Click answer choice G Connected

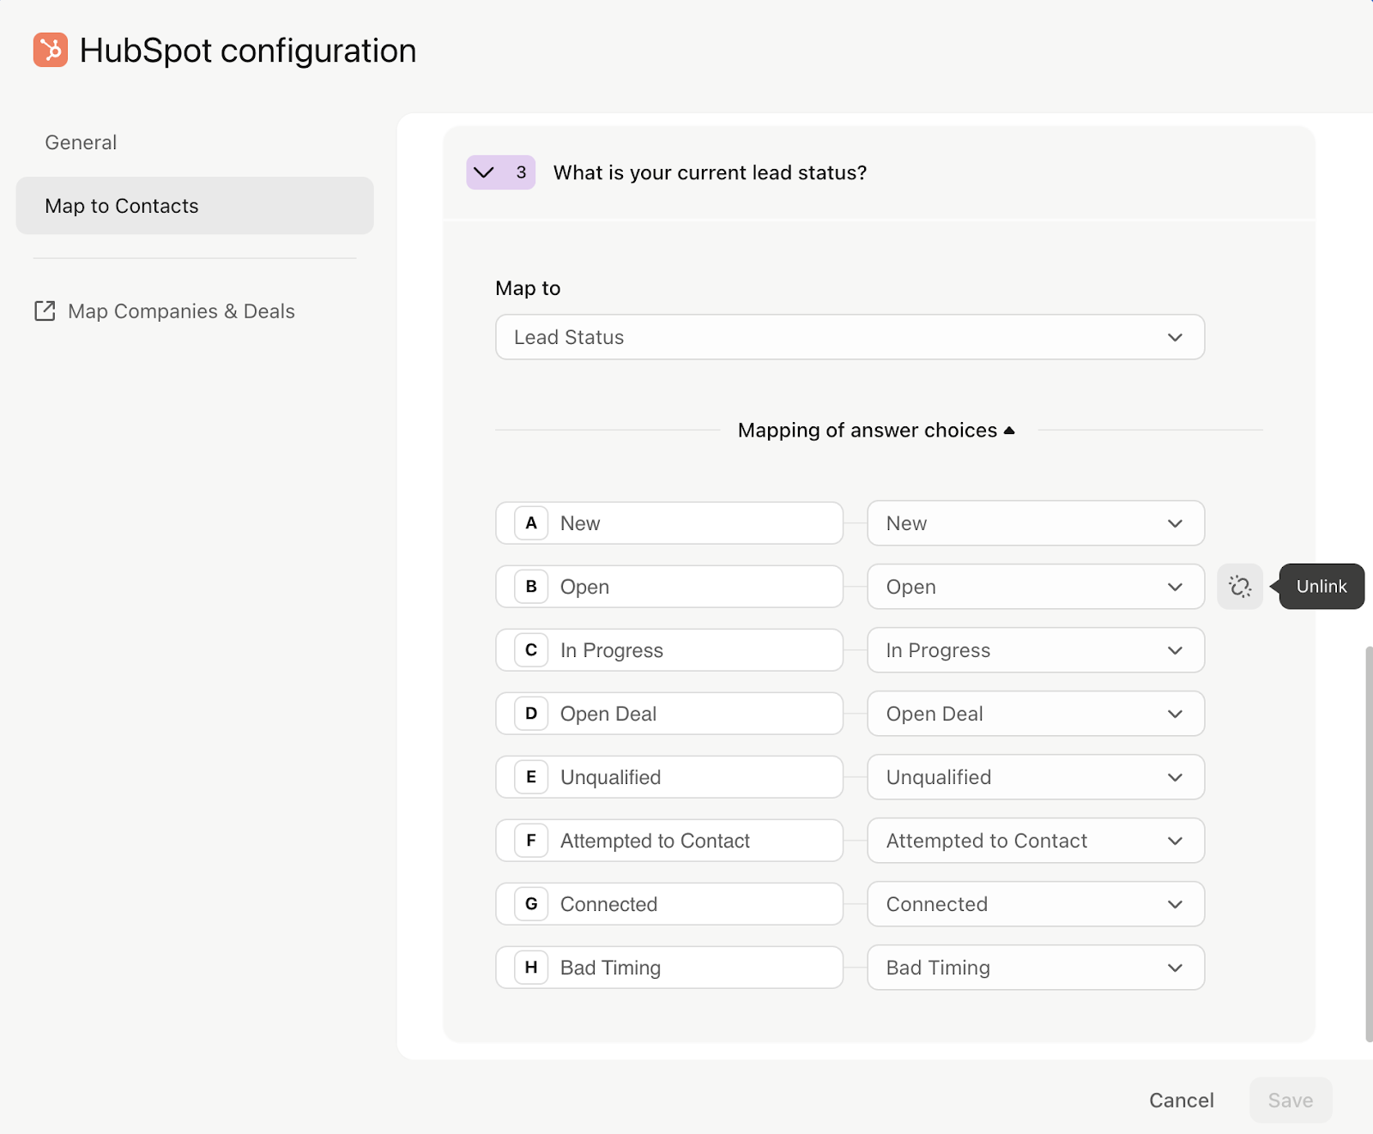[x=669, y=904]
